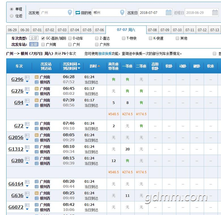
Task: Click the 出发日 date input field
Action: click(152, 13)
